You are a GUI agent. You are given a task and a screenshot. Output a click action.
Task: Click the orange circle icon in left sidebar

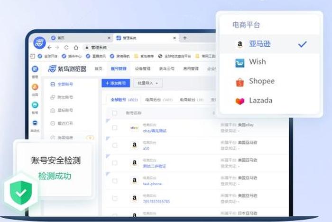click(x=35, y=87)
